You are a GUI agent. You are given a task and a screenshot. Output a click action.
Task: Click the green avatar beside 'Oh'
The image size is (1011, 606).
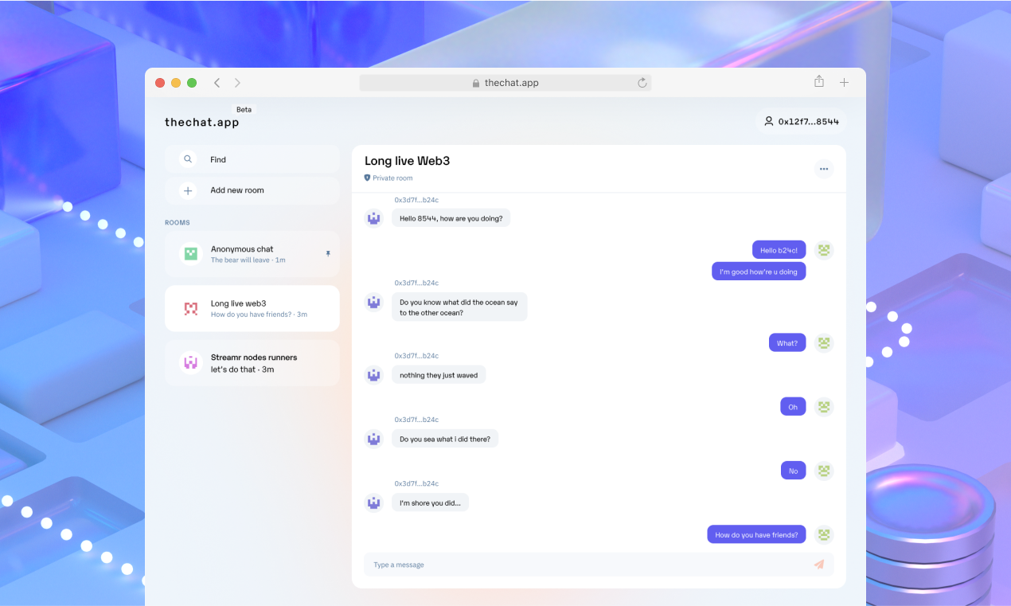coord(825,407)
